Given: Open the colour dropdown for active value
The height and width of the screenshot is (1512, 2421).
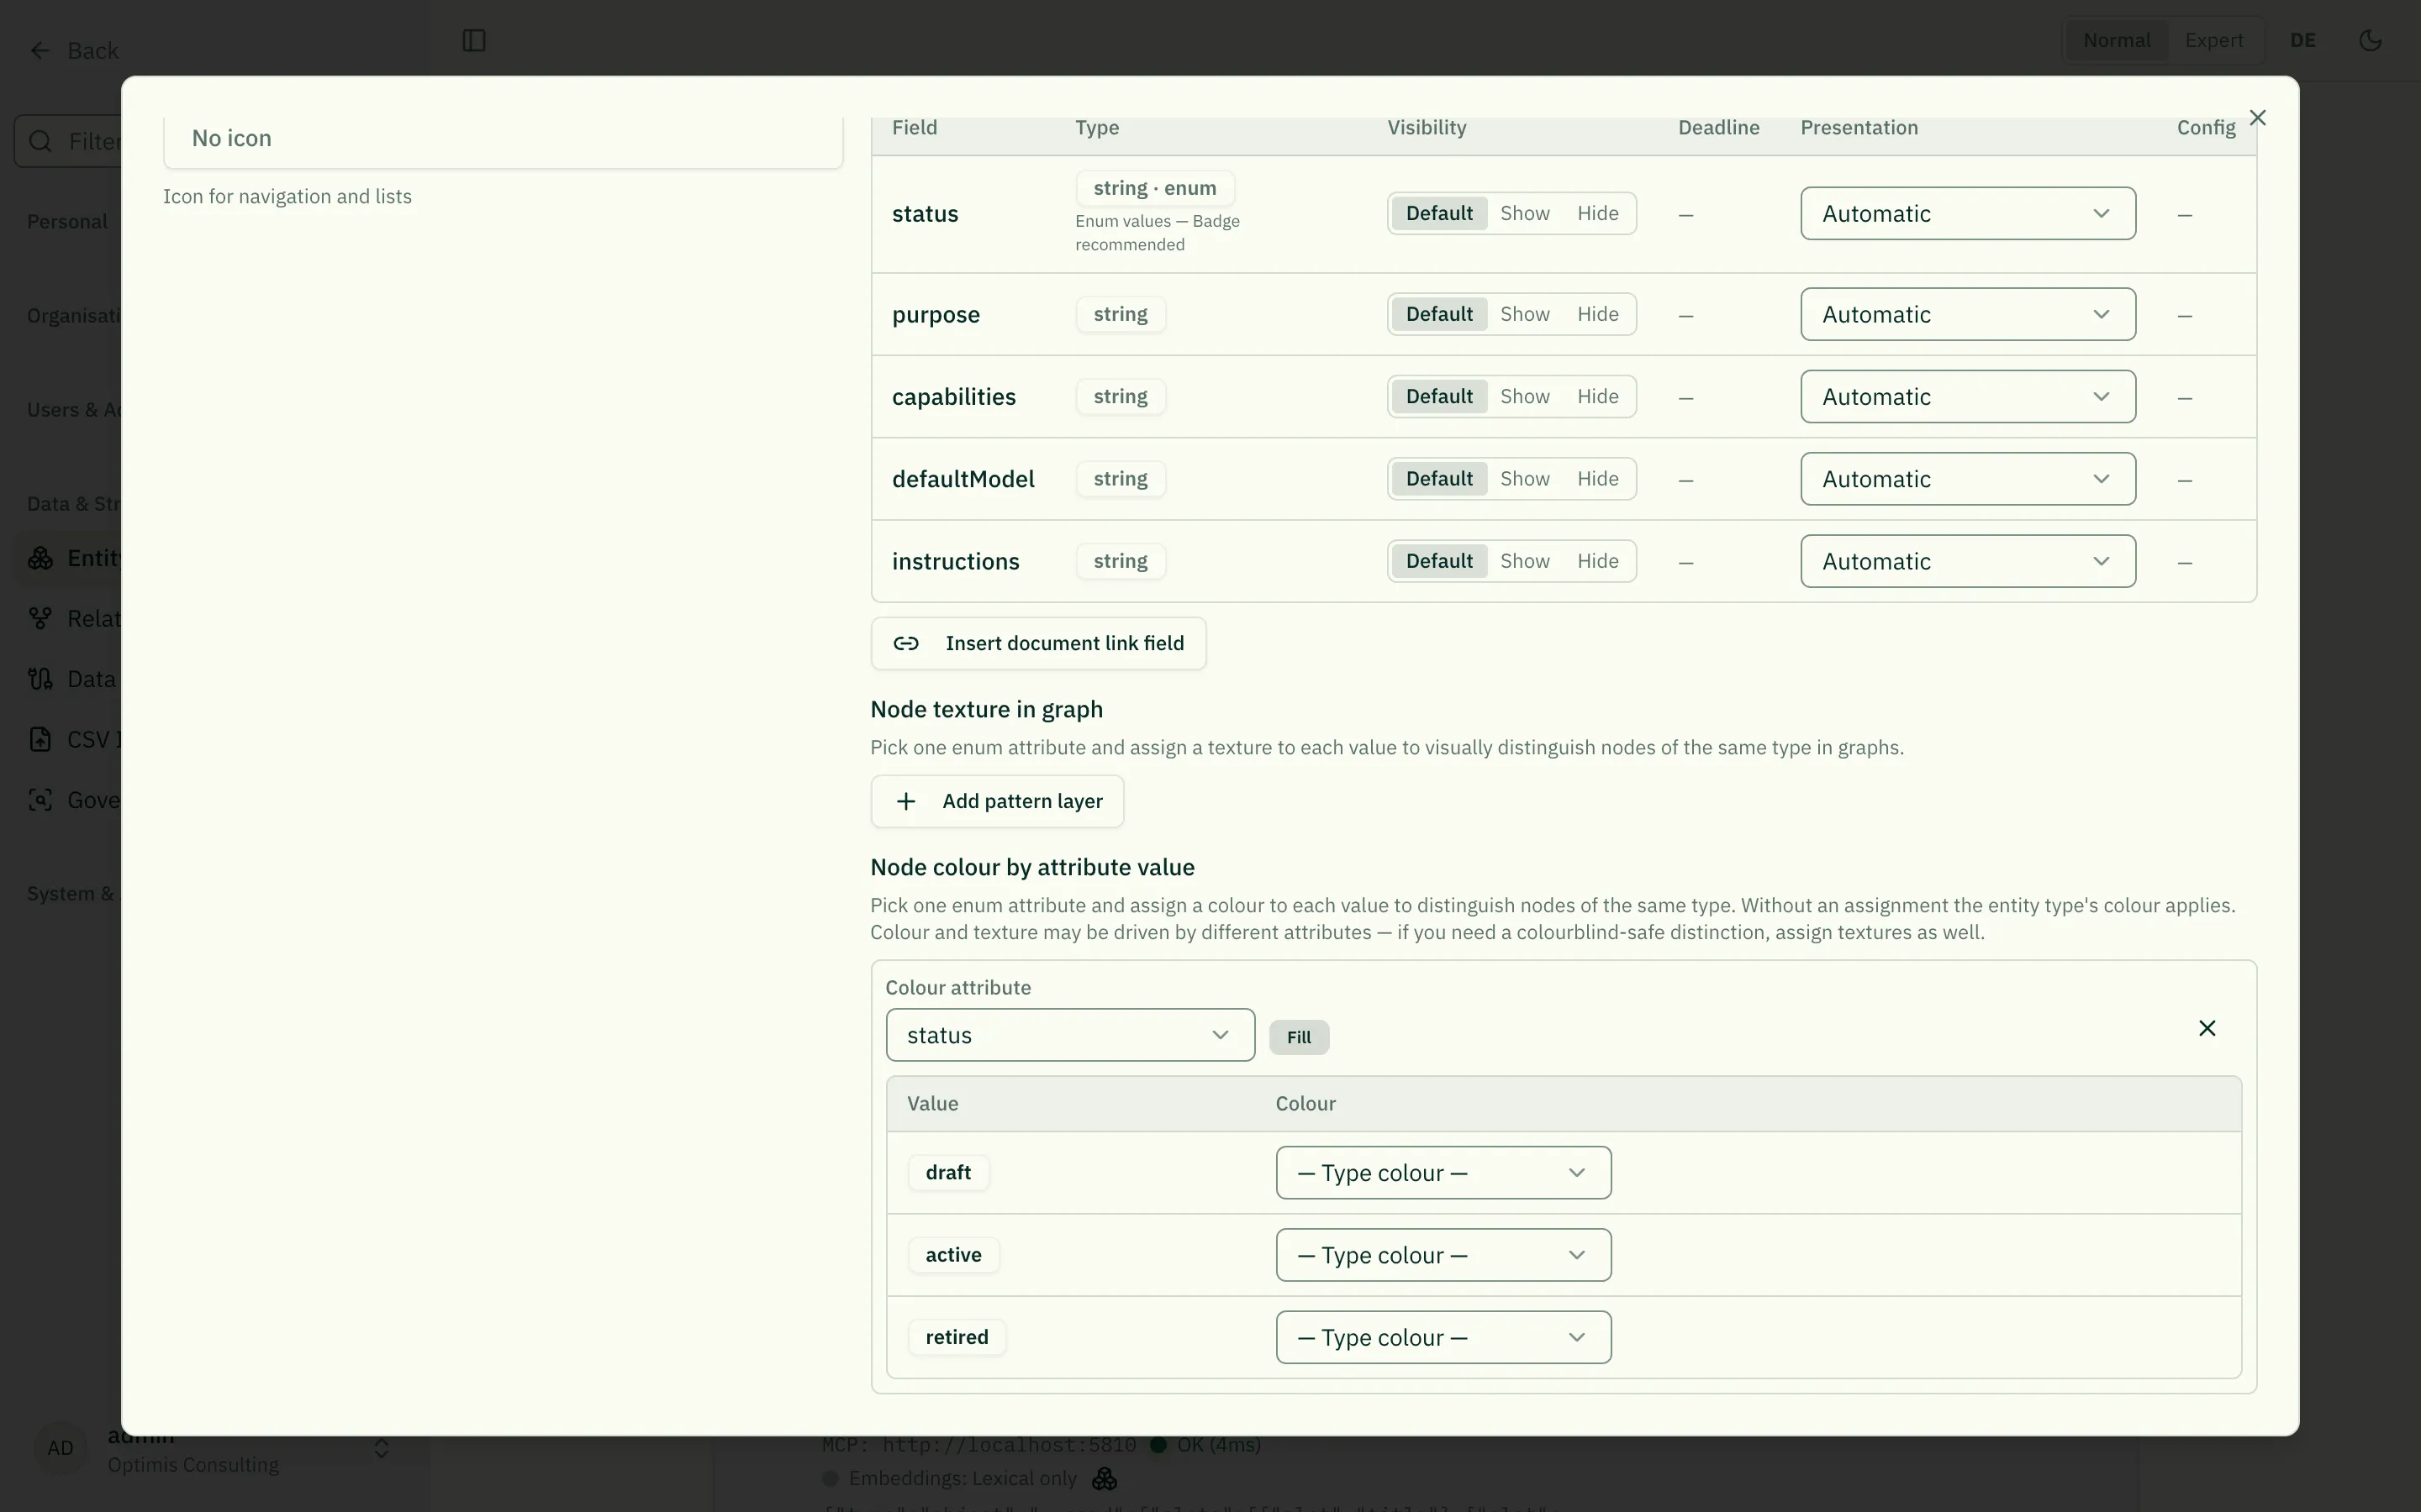Looking at the screenshot, I should click(x=1443, y=1255).
